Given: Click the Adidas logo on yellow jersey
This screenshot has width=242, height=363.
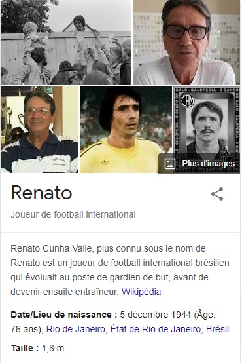Looking at the screenshot, I should click(x=105, y=162).
